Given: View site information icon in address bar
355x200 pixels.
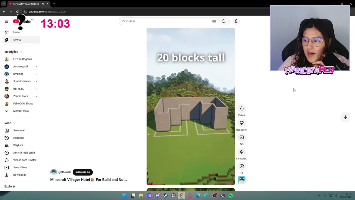Looking at the screenshot, I should tap(25, 12).
